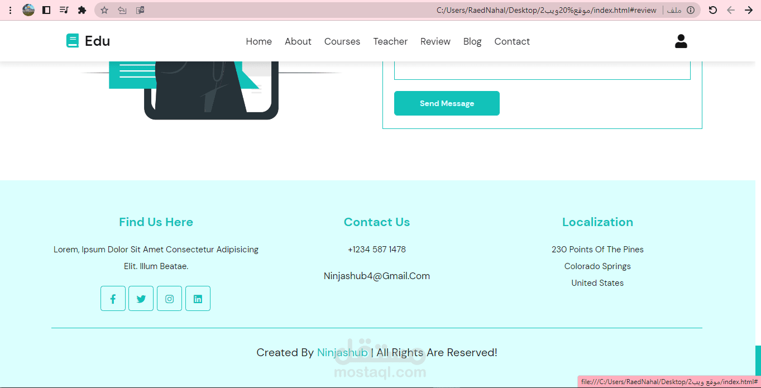Open the Facebook social icon
761x388 pixels.
pos(113,299)
